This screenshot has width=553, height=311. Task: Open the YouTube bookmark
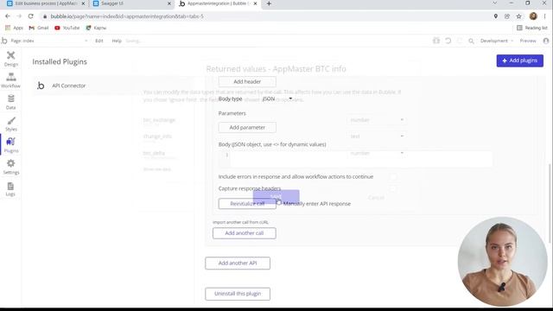tap(67, 28)
